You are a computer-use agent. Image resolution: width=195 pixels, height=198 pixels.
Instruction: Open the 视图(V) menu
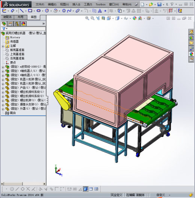[x=64, y=4]
